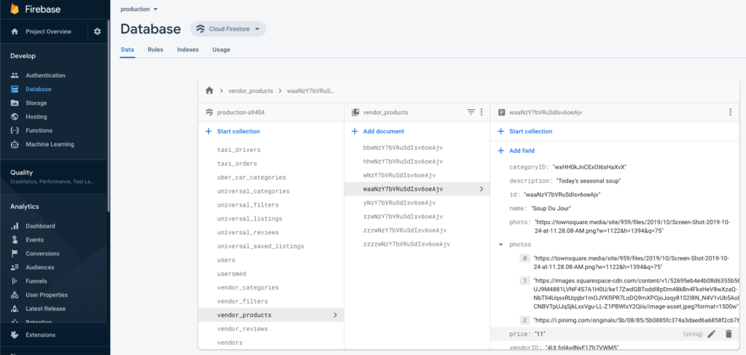
Task: Click the home icon in breadcrumb path
Action: [x=209, y=91]
